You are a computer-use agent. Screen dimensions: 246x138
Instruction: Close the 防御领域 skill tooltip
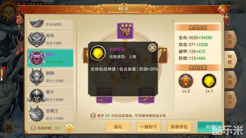[152, 48]
